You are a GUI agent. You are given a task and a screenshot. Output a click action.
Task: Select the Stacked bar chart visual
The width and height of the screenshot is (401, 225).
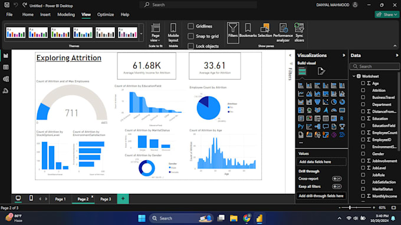(301, 85)
